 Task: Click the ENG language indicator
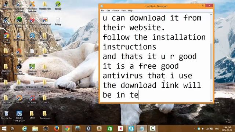tap(217, 129)
